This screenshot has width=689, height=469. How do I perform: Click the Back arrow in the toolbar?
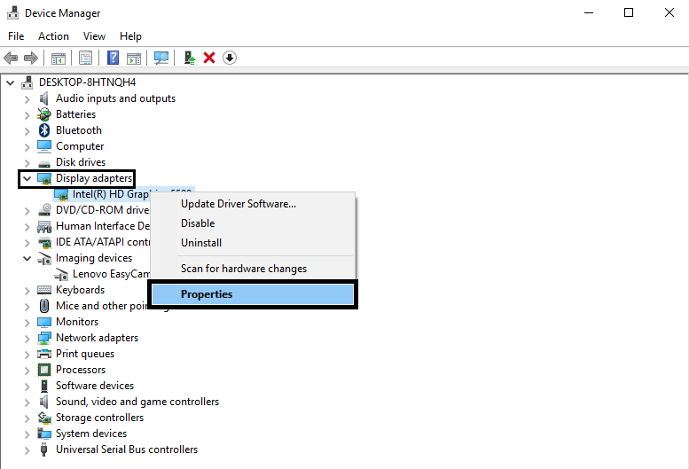pyautogui.click(x=11, y=59)
